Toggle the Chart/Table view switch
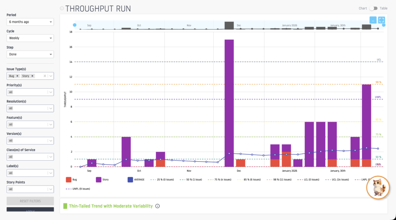The width and height of the screenshot is (396, 220). click(x=373, y=8)
